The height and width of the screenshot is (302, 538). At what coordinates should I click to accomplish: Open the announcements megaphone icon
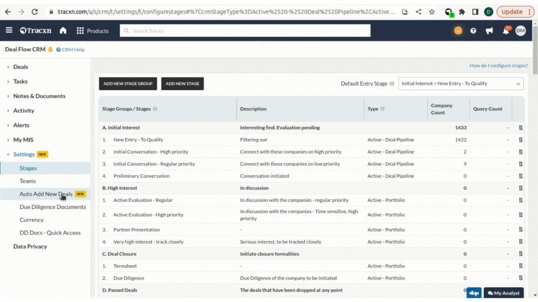pos(489,31)
